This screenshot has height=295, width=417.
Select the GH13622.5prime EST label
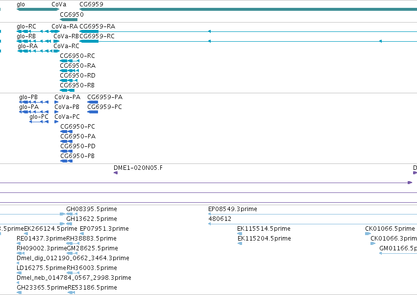[x=92, y=219]
